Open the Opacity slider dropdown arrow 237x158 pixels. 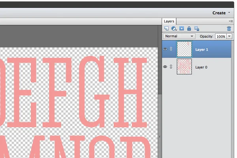point(229,36)
